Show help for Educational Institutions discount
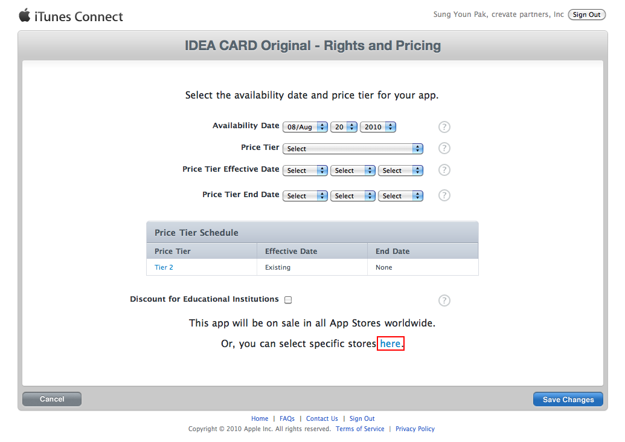 (x=444, y=301)
